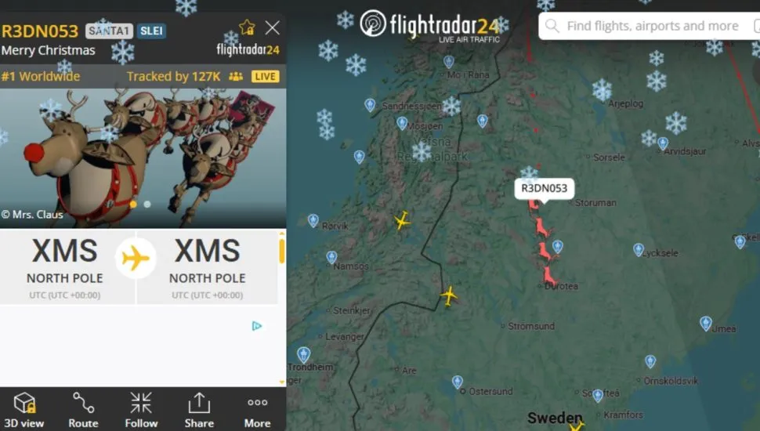Click the panel scrollbar down arrow
The image size is (760, 431).
pyautogui.click(x=282, y=382)
